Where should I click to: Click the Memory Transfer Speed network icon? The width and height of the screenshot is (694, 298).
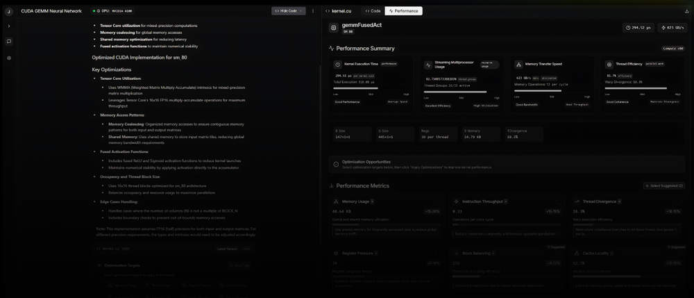click(x=518, y=64)
